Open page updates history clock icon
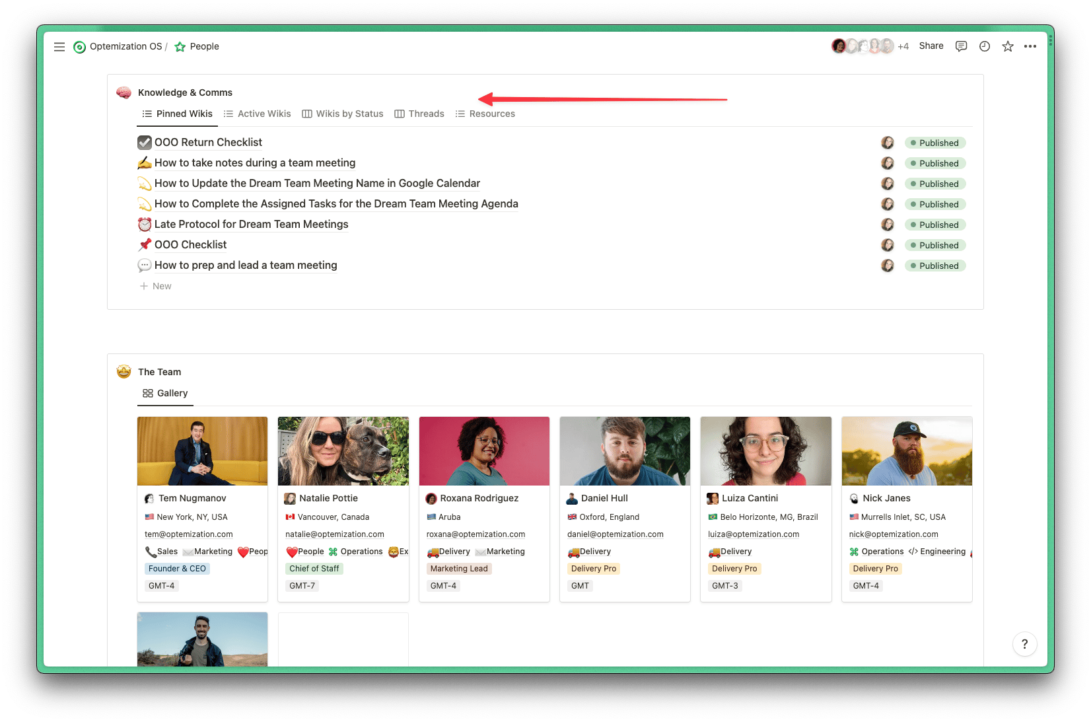This screenshot has height=722, width=1091. [985, 46]
